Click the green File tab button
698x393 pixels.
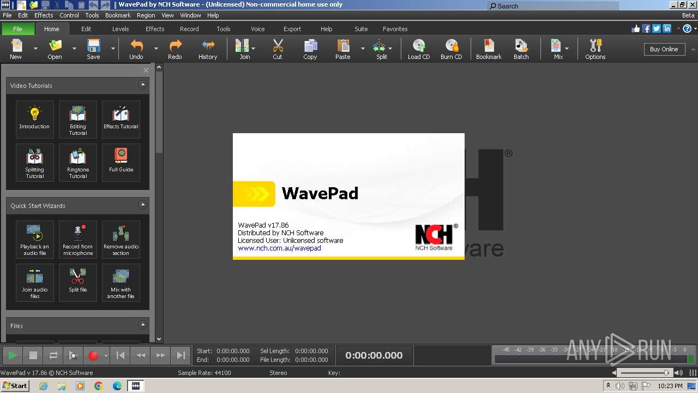17,29
